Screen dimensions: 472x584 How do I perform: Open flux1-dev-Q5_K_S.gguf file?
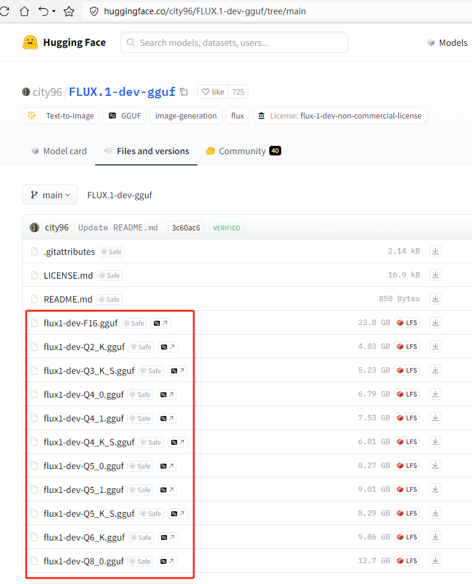(x=89, y=514)
